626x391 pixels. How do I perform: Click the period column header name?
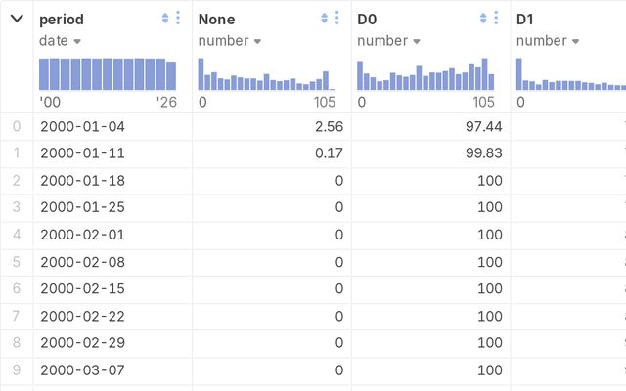(x=61, y=19)
